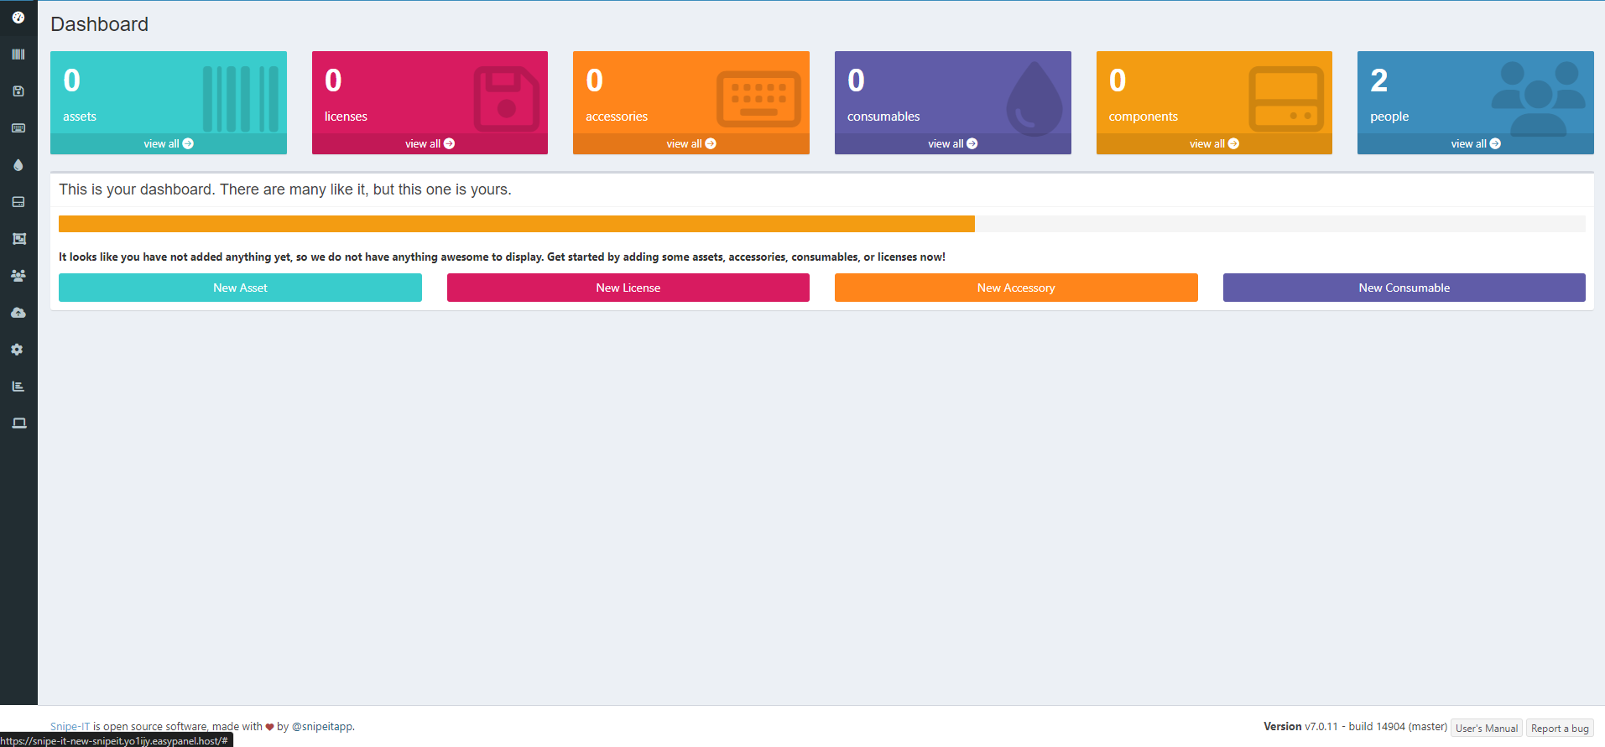Open People via the sidebar users icon

pyautogui.click(x=18, y=276)
